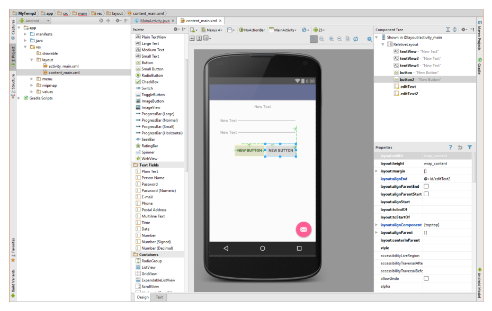The width and height of the screenshot is (492, 311).
Task: Click the recents square icon in preview
Action: click(299, 248)
